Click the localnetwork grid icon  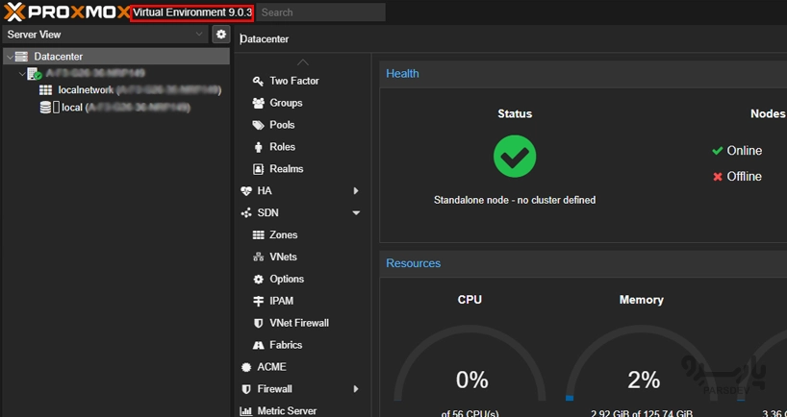click(45, 90)
